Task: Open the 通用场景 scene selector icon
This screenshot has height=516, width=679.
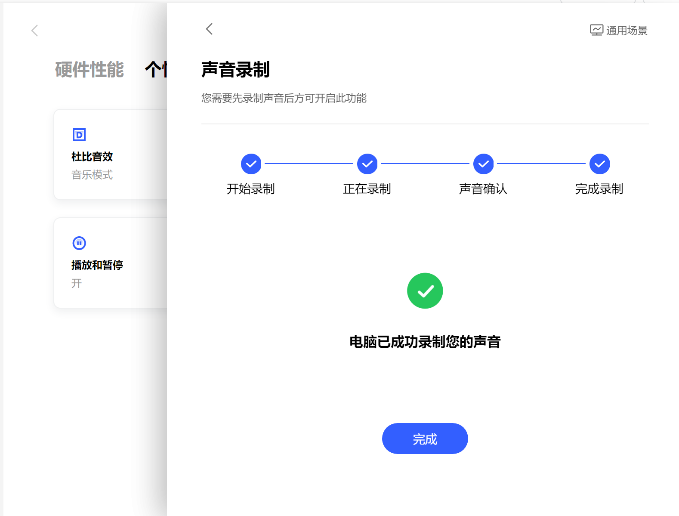Action: (596, 30)
